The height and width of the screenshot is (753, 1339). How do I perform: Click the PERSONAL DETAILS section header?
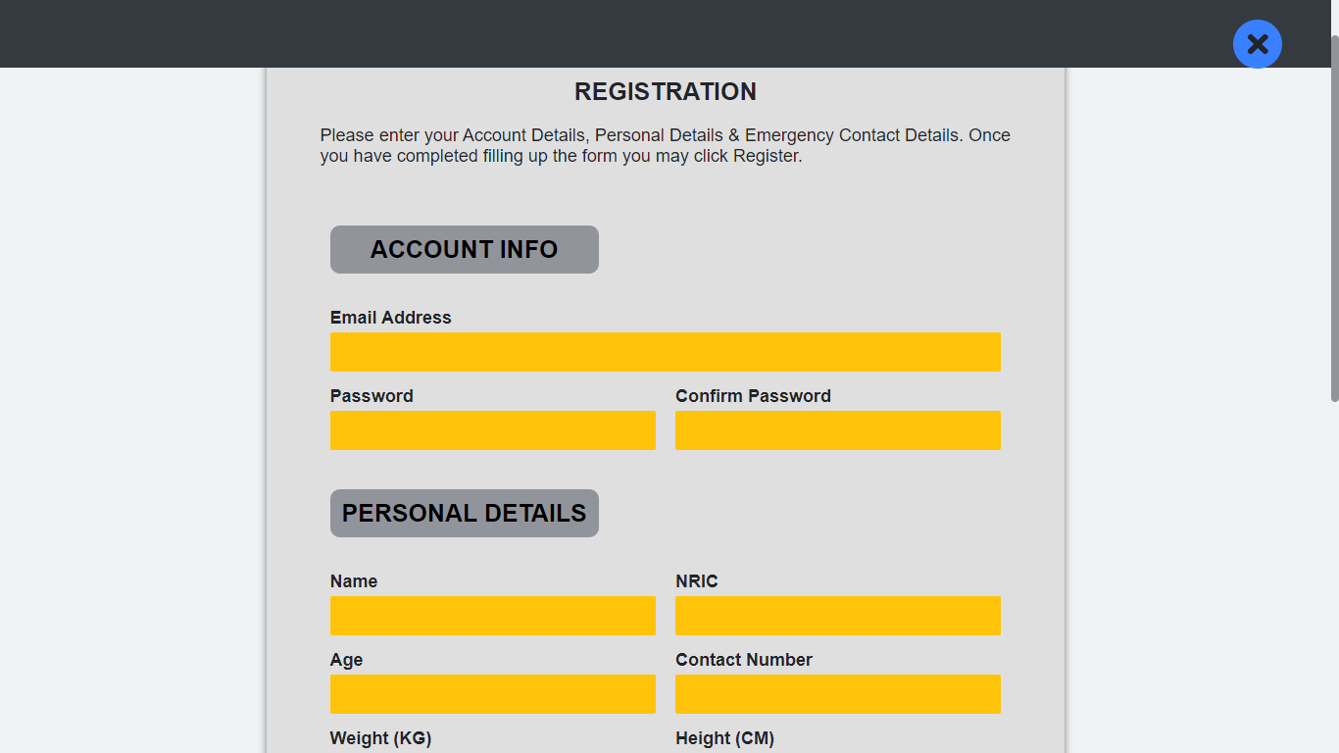click(464, 514)
